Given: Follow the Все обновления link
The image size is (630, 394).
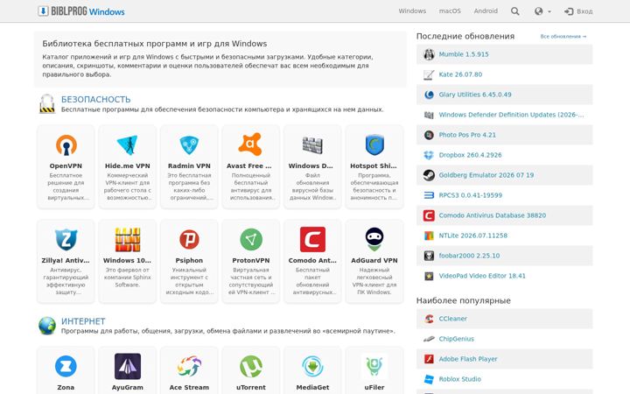Looking at the screenshot, I should tap(563, 36).
